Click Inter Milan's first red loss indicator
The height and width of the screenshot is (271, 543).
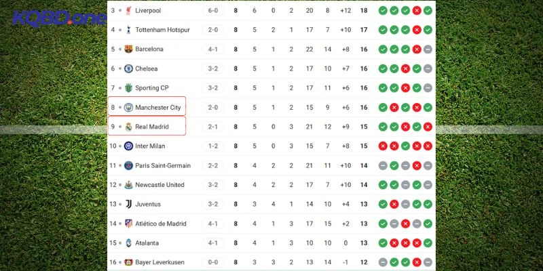[383, 146]
